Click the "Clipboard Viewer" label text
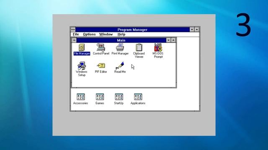Screen dimensions: 268x150 tap(139, 55)
